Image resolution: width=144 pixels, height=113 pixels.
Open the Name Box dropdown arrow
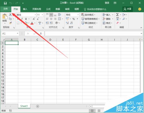click(x=18, y=33)
